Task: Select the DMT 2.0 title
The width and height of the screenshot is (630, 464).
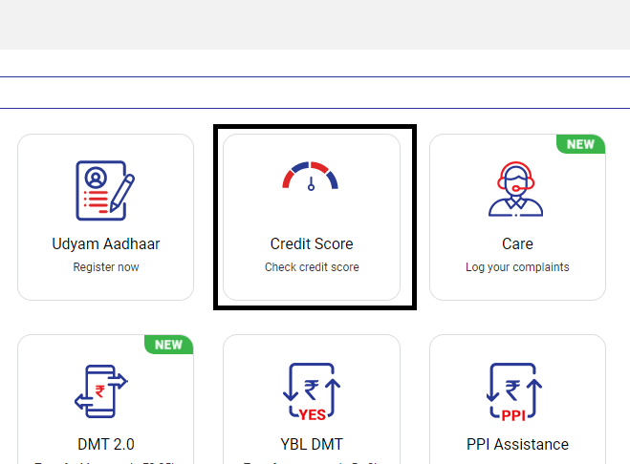Action: [x=106, y=444]
